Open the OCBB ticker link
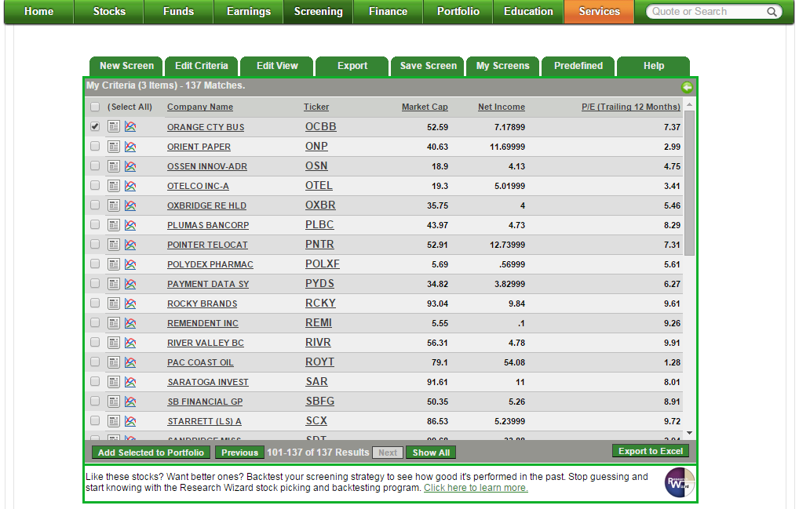 [x=321, y=126]
